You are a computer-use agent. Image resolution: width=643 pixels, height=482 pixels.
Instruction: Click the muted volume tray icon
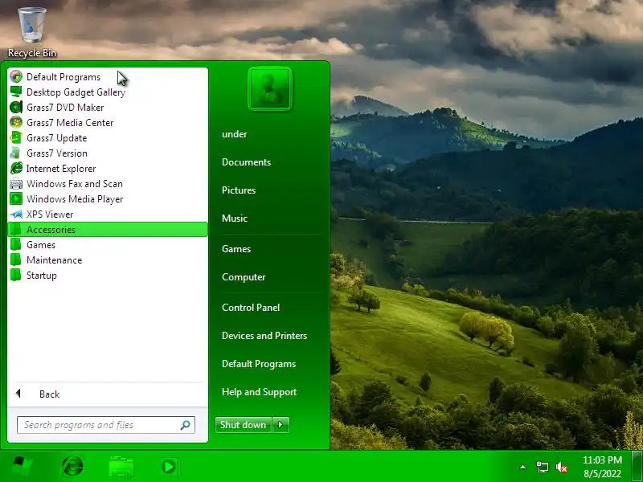pos(561,467)
